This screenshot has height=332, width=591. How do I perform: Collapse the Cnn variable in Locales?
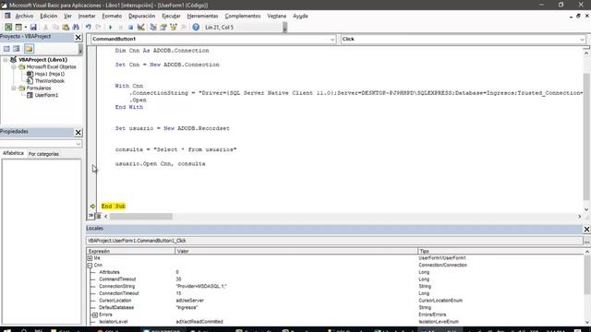pyautogui.click(x=90, y=266)
